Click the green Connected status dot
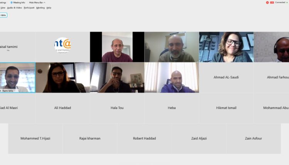The image size is (289, 165). [287, 3]
